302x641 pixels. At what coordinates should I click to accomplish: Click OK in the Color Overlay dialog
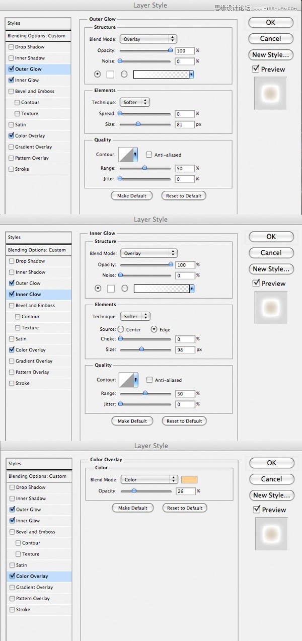pos(272,463)
